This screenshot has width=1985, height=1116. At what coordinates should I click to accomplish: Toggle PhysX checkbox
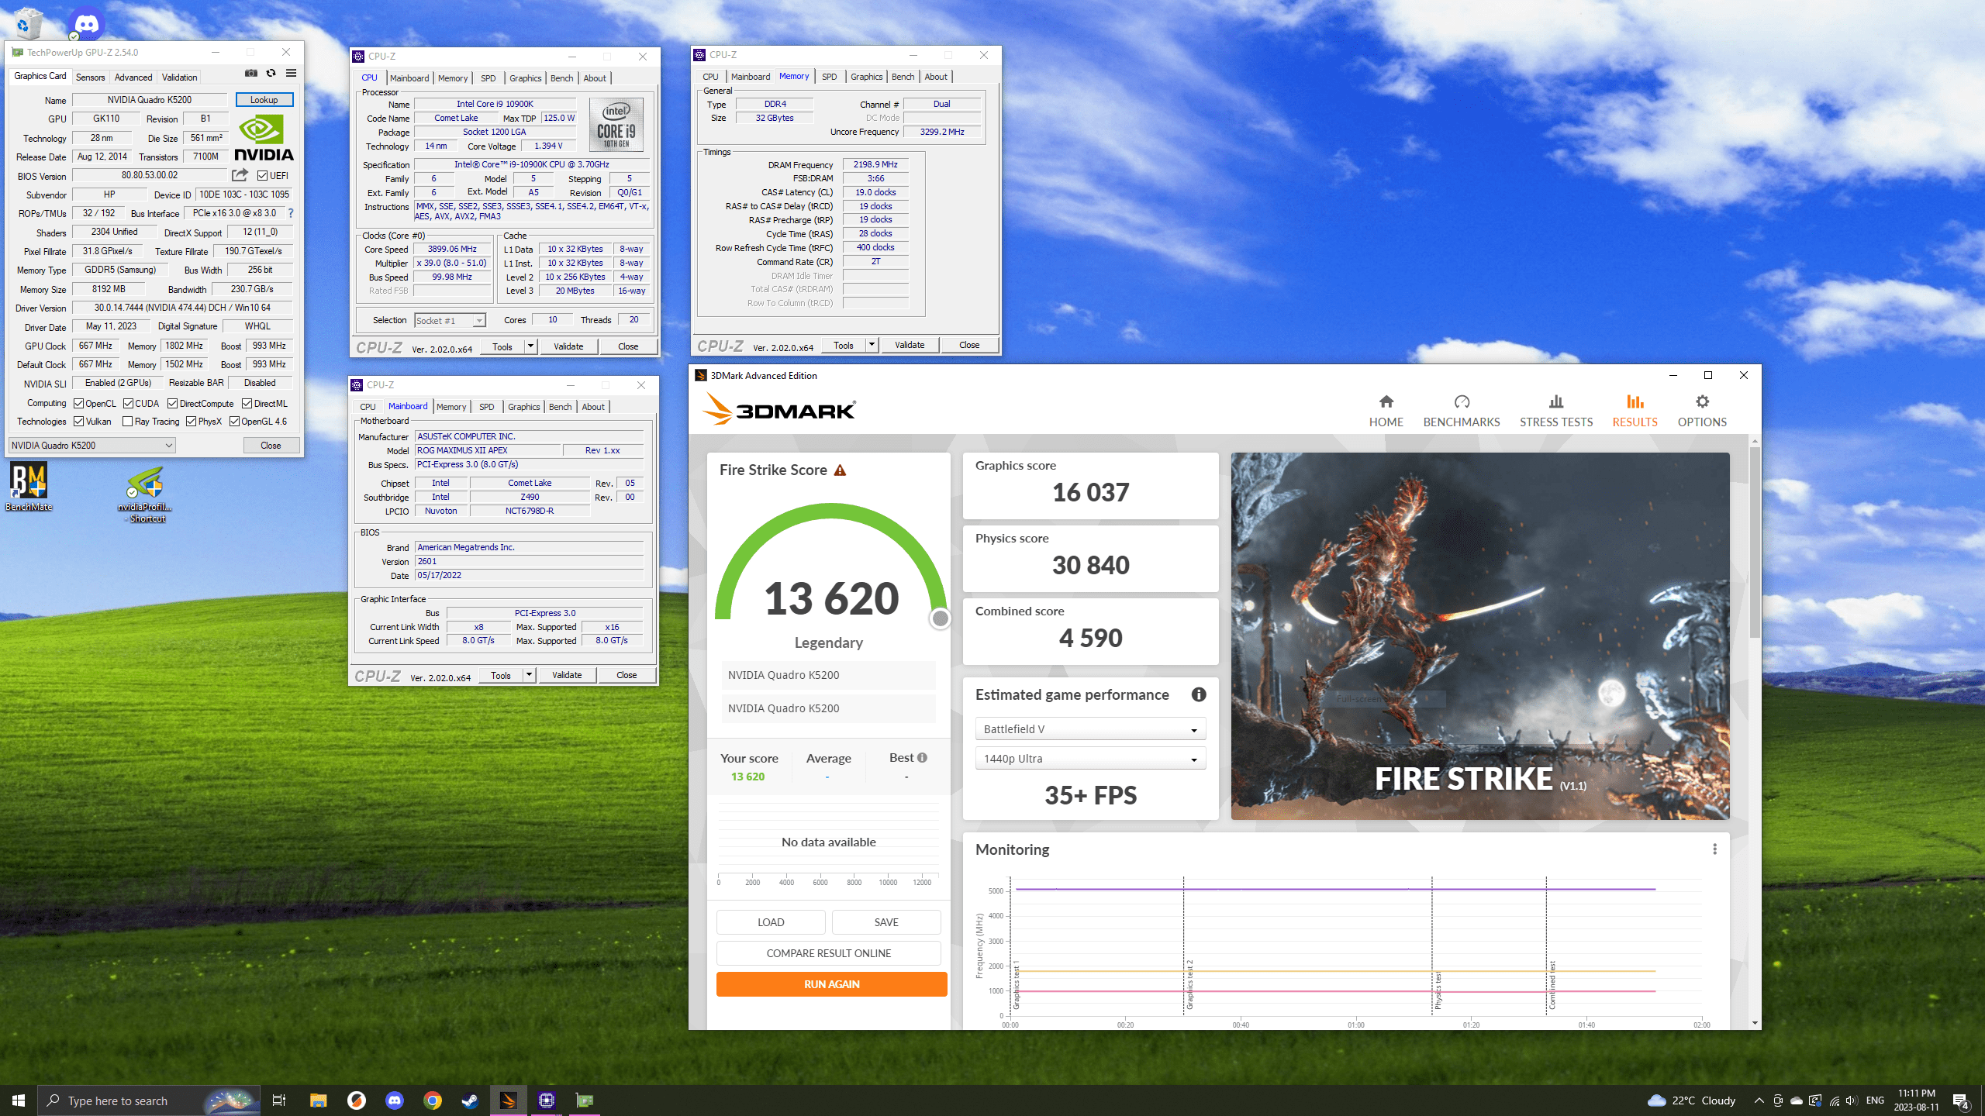(x=192, y=421)
